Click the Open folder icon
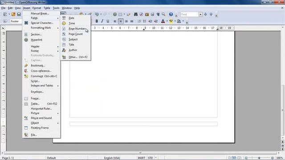285x160 pixels. point(13,14)
